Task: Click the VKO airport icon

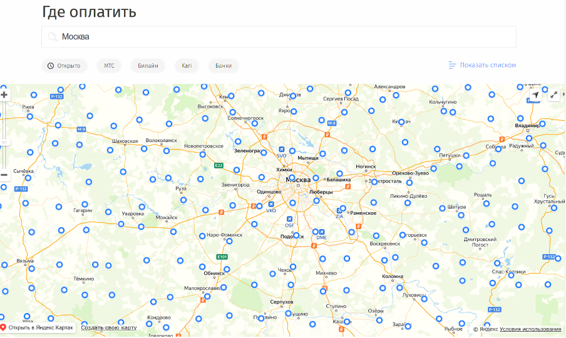Action: coord(271,204)
